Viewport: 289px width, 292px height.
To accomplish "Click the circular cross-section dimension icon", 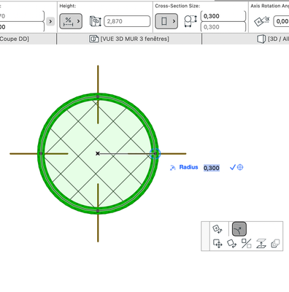I will point(190,21).
